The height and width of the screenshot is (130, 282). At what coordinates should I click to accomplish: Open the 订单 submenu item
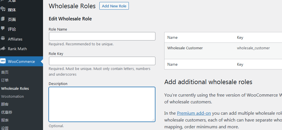click(x=5, y=80)
